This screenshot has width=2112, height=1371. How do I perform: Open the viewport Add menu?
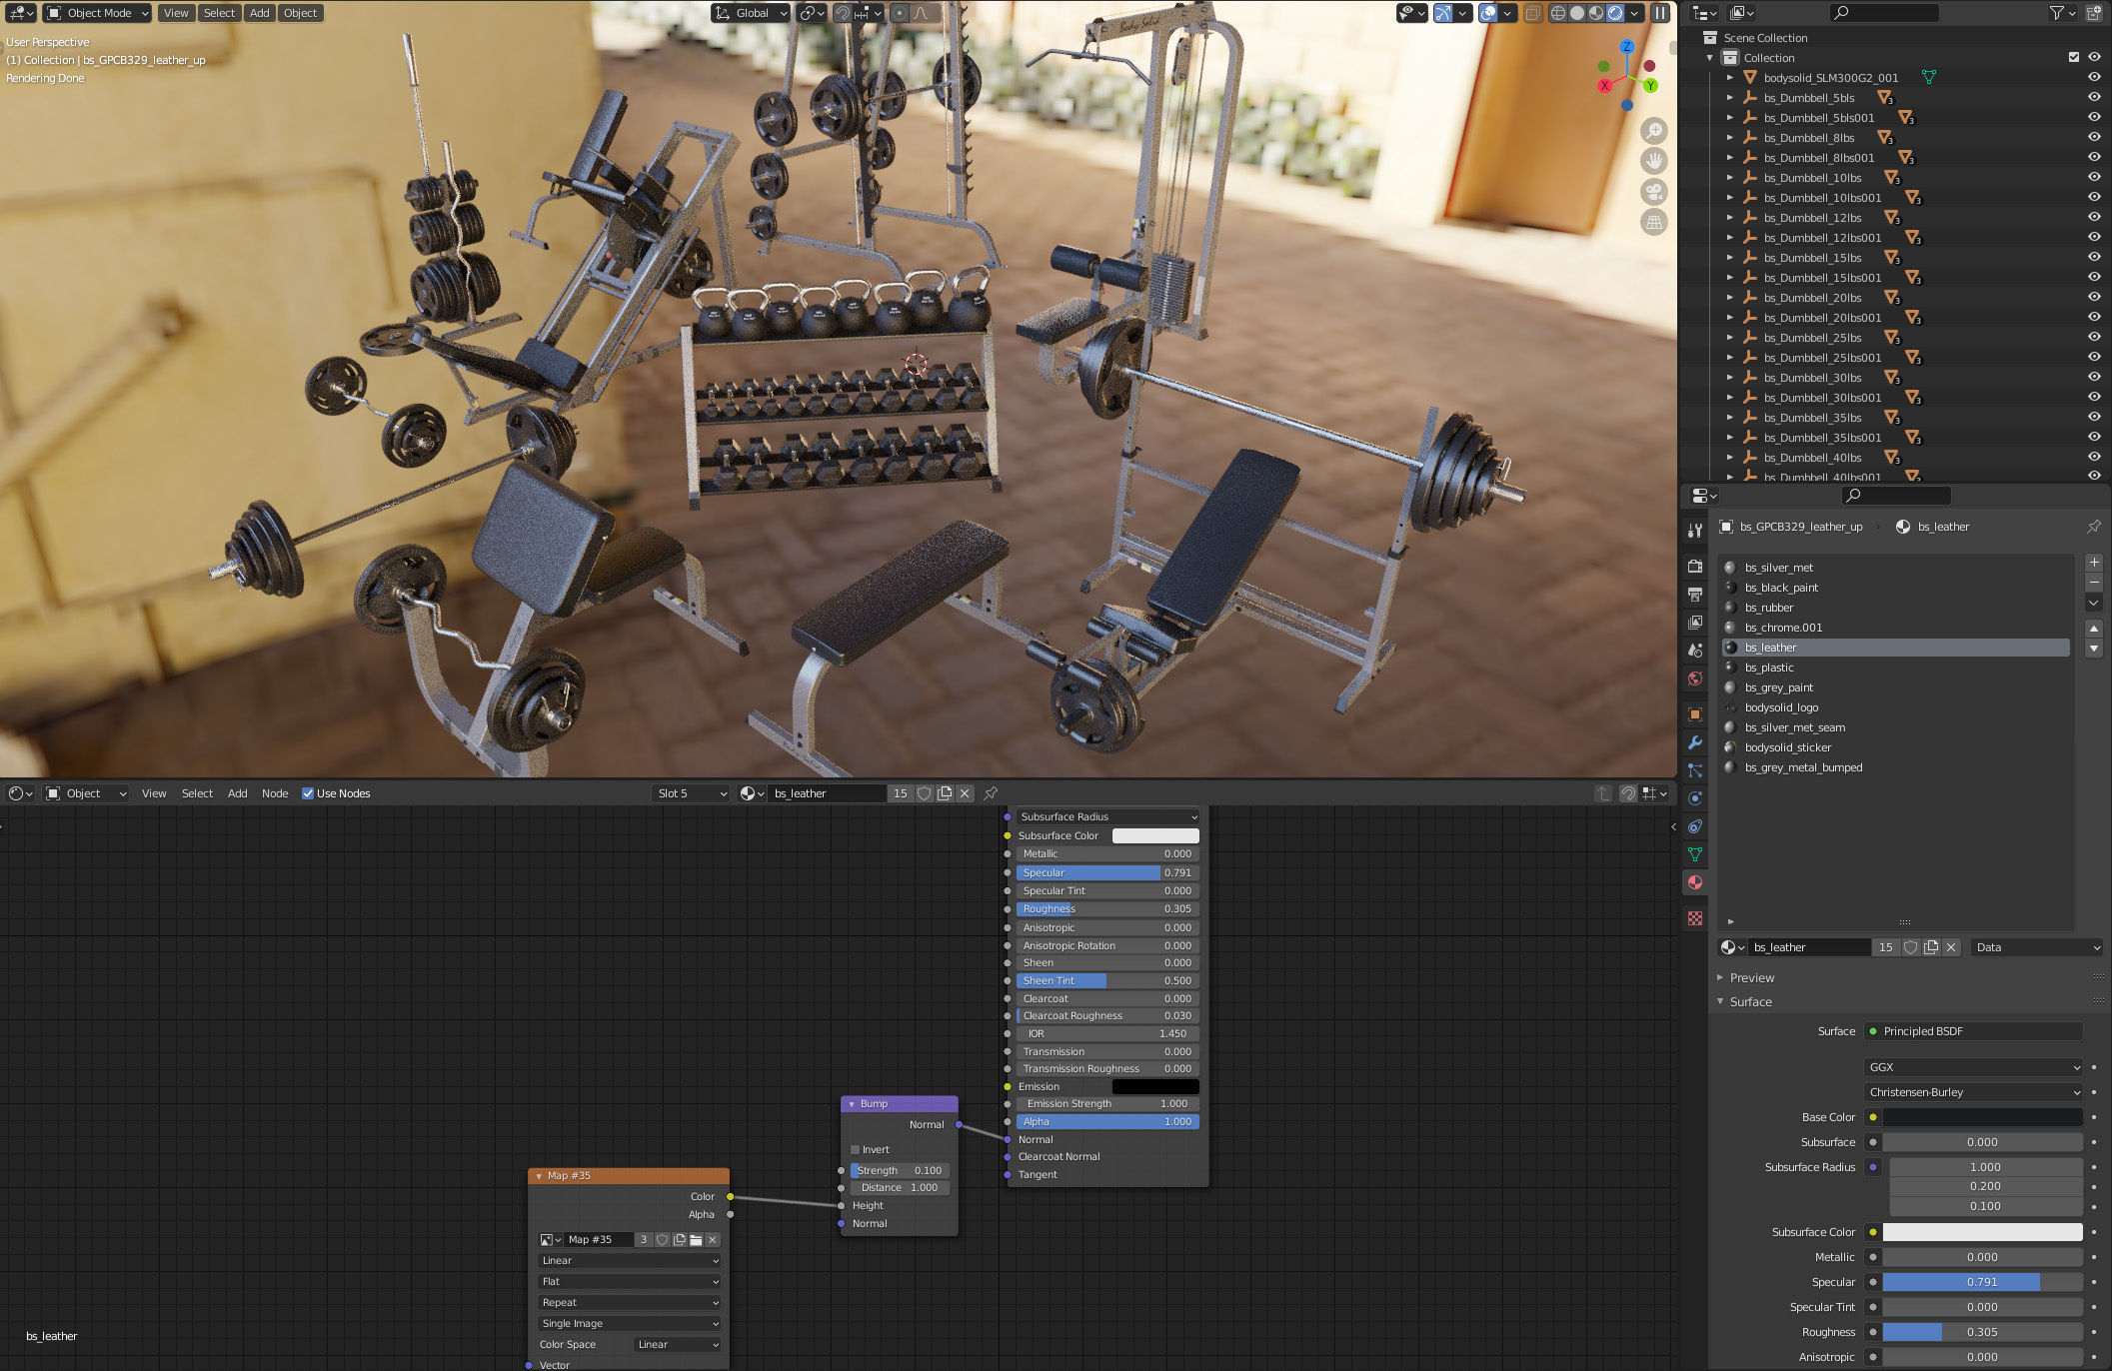pos(259,13)
